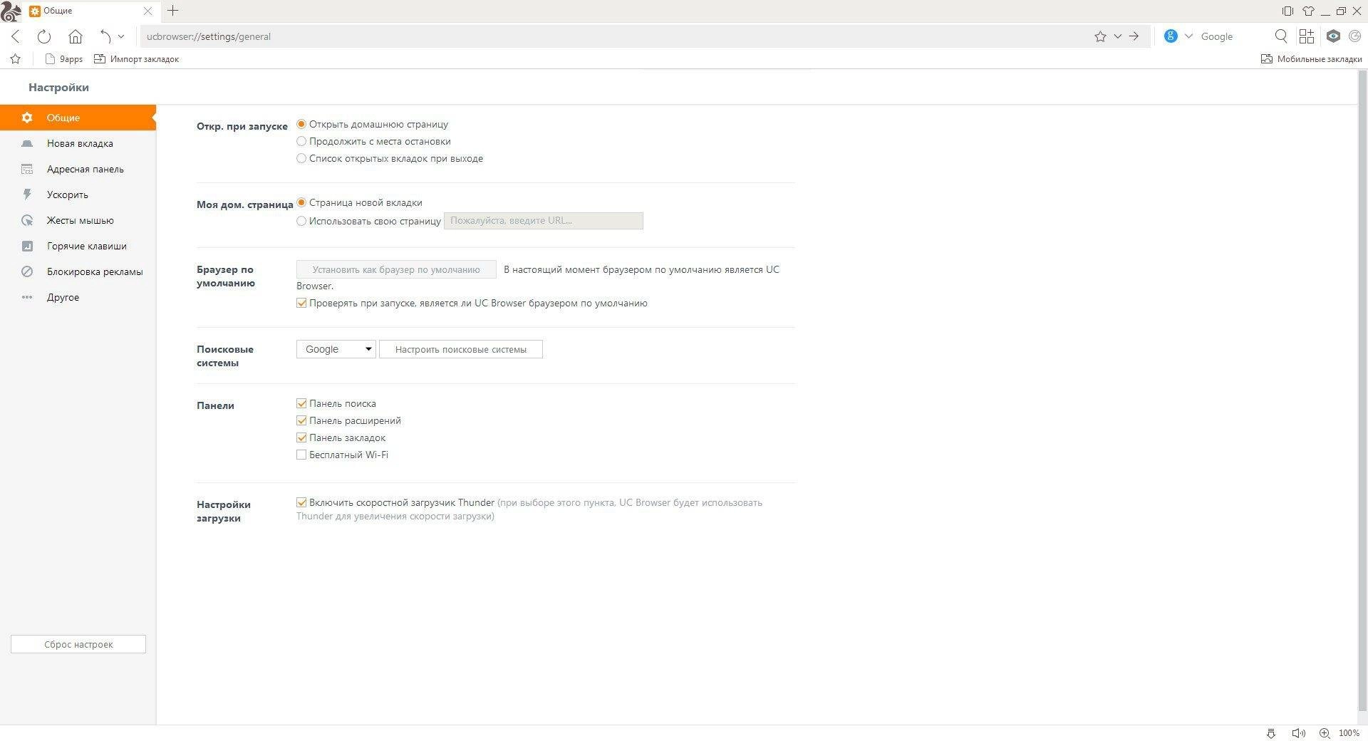Click the circular sync icon at the toolbar's far right
This screenshot has width=1368, height=741.
point(1354,36)
